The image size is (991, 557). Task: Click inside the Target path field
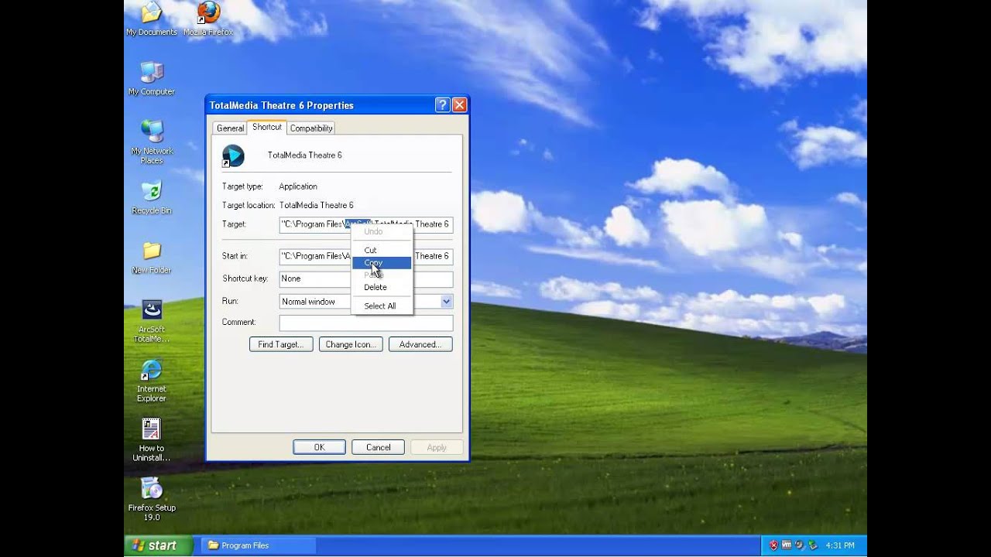point(366,224)
